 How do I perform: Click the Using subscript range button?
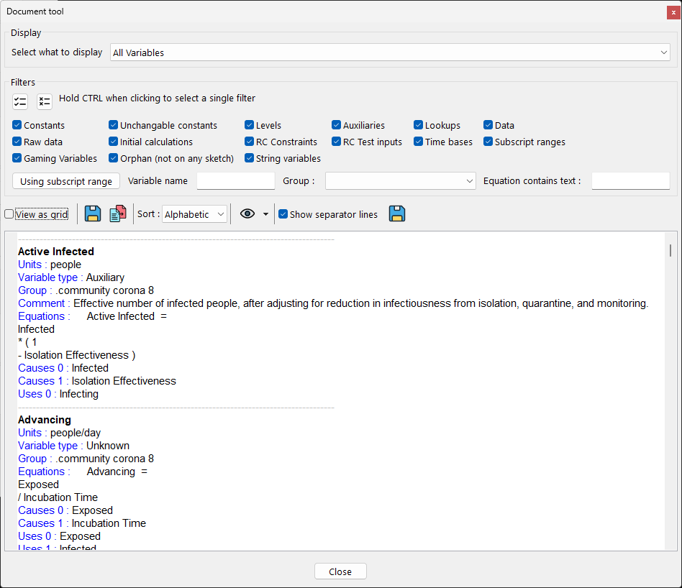pyautogui.click(x=65, y=180)
